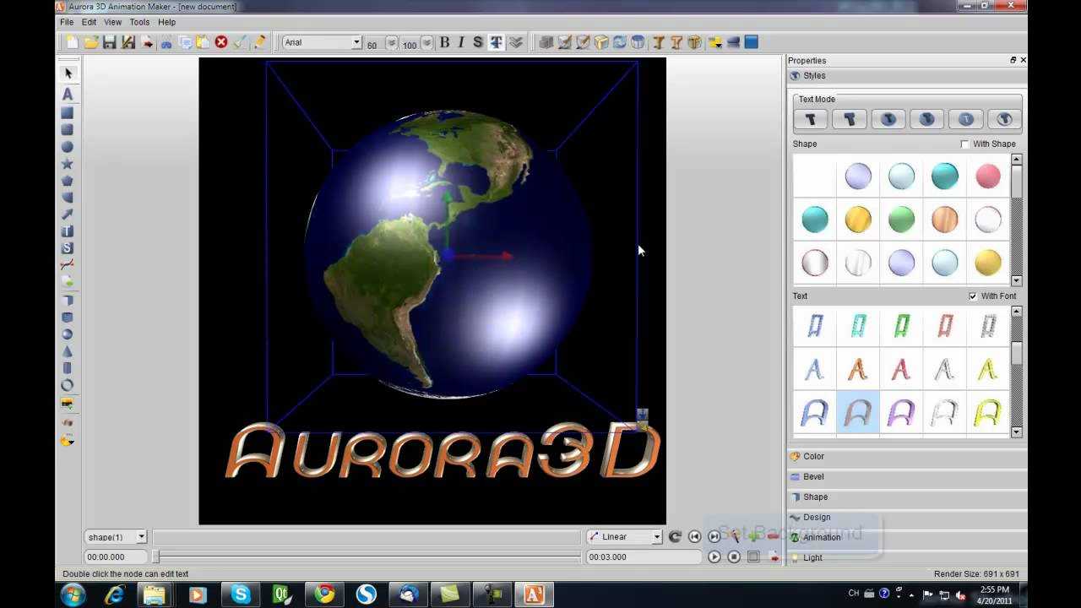Open the shape(1) node dropdown

point(141,537)
